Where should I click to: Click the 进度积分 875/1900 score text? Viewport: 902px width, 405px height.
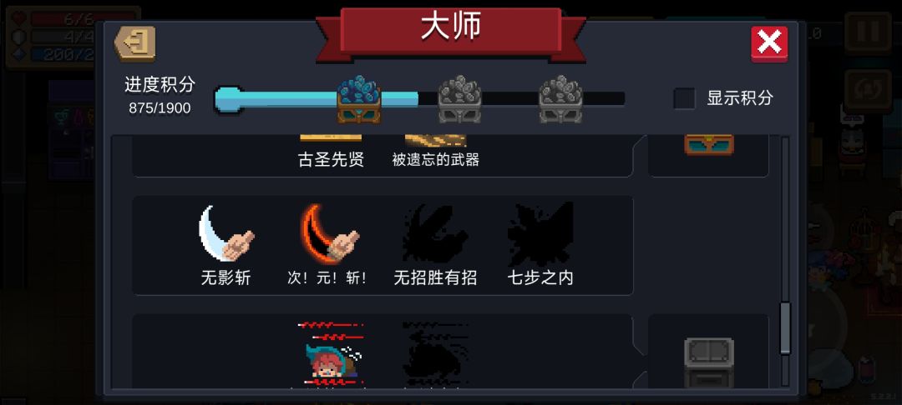pos(160,96)
